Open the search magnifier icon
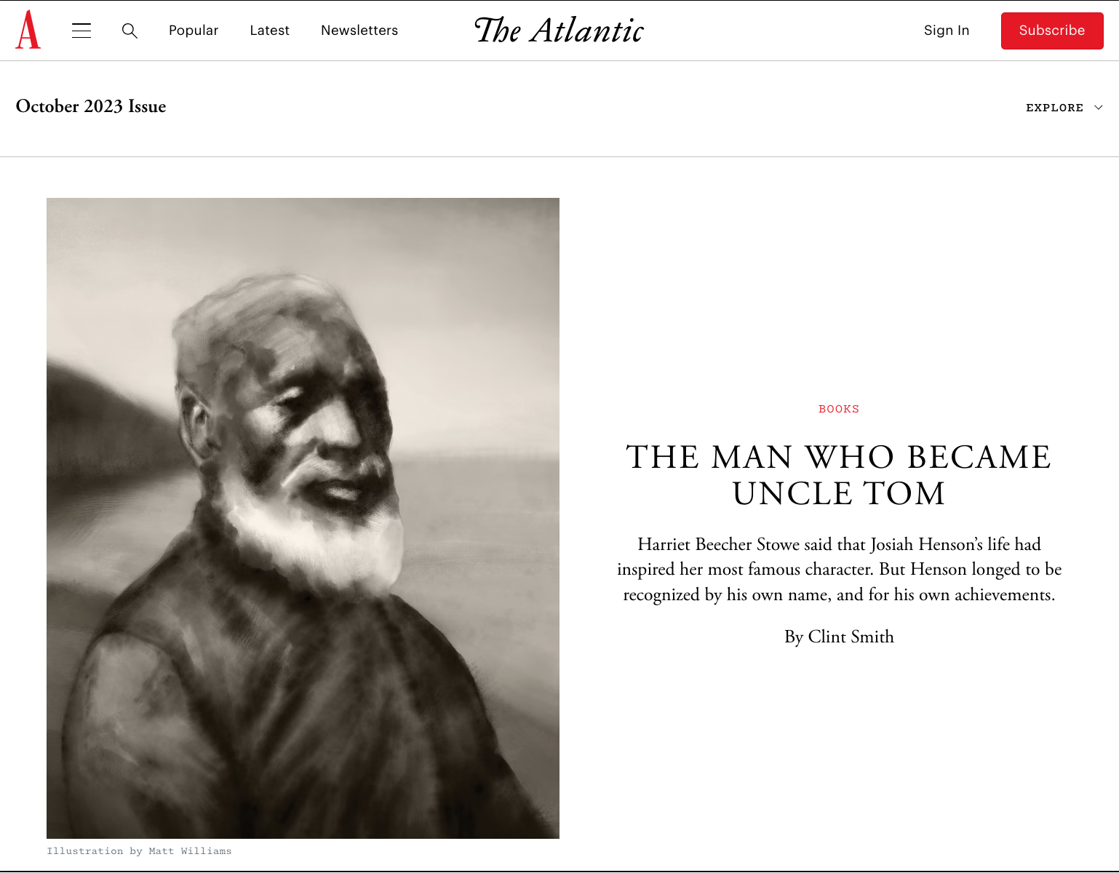 coord(130,31)
